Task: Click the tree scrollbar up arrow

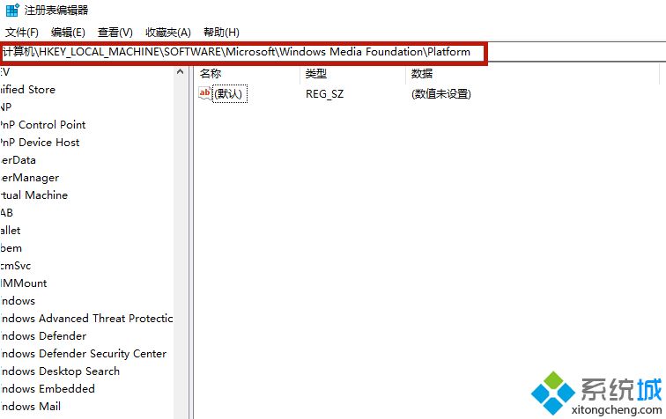Action: tap(180, 72)
